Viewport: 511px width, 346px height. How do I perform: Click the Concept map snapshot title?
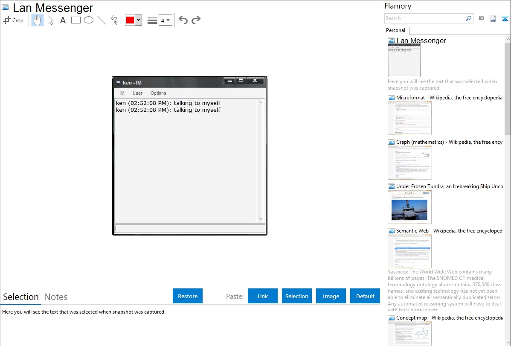[x=450, y=317]
